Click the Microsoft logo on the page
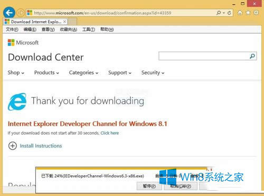 (23, 43)
